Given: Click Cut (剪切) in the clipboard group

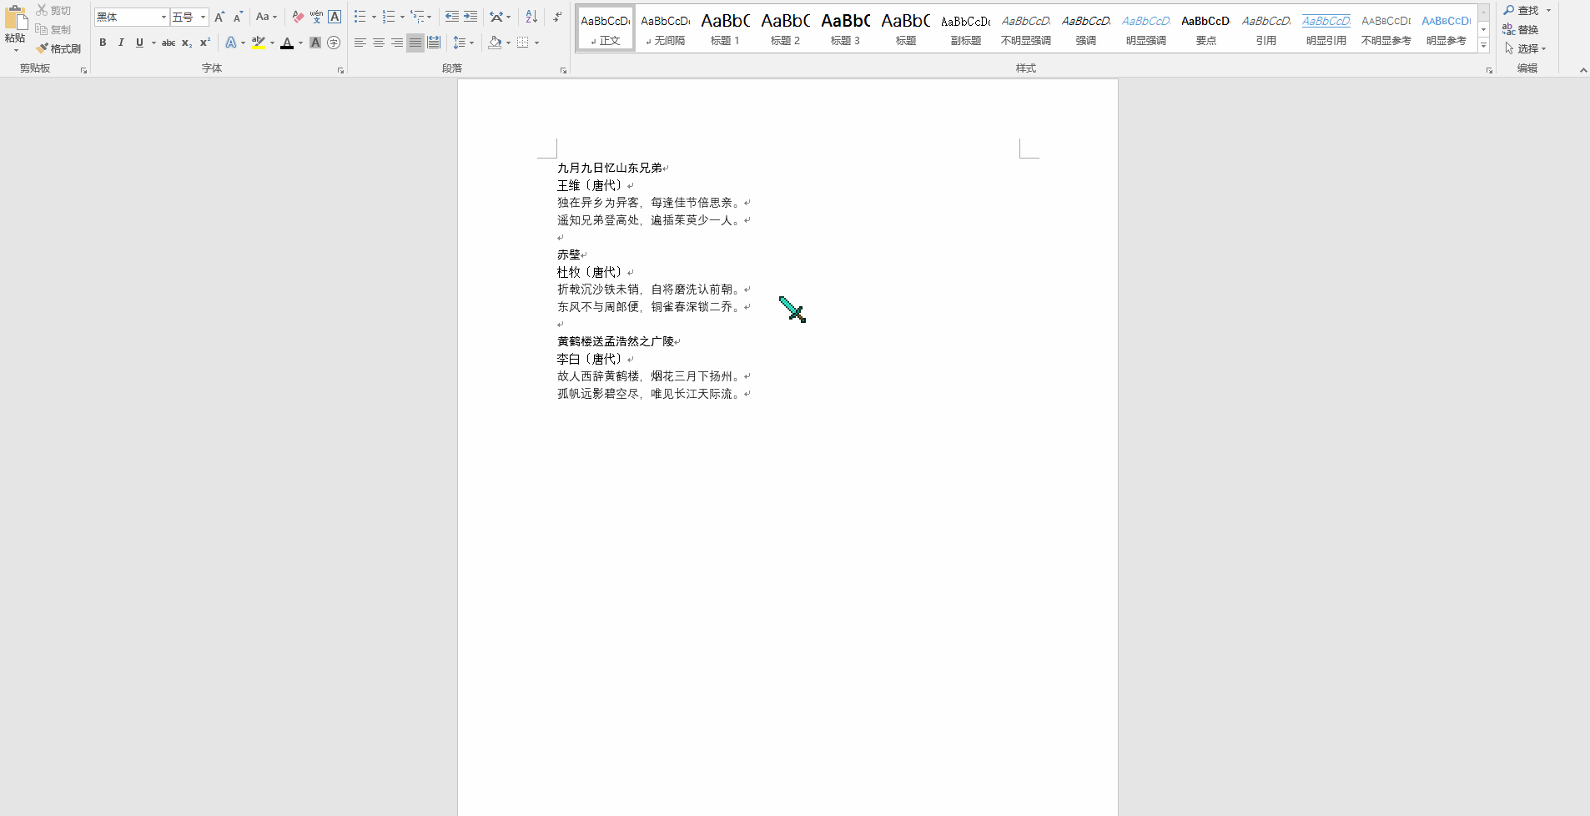Looking at the screenshot, I should tap(53, 10).
